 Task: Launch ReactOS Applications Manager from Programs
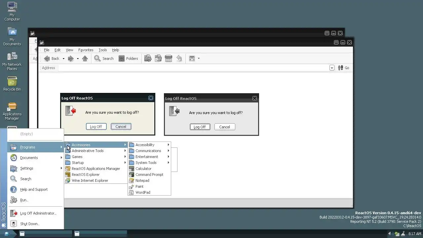coord(96,169)
